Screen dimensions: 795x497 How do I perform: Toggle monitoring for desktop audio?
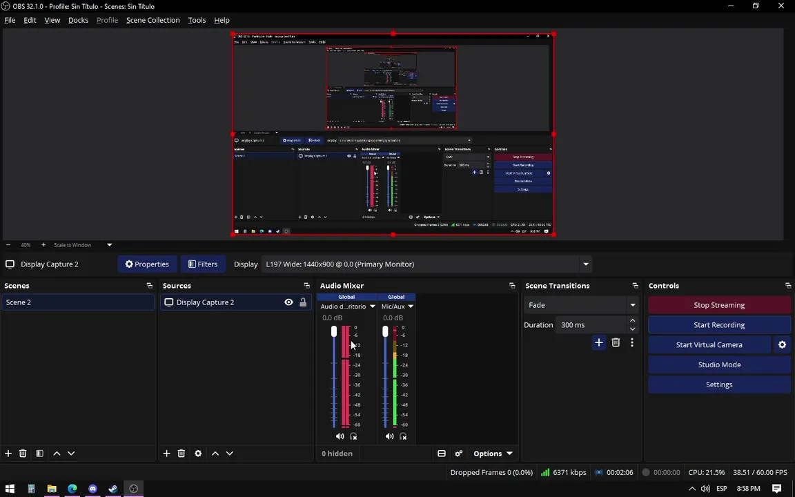[x=353, y=436]
